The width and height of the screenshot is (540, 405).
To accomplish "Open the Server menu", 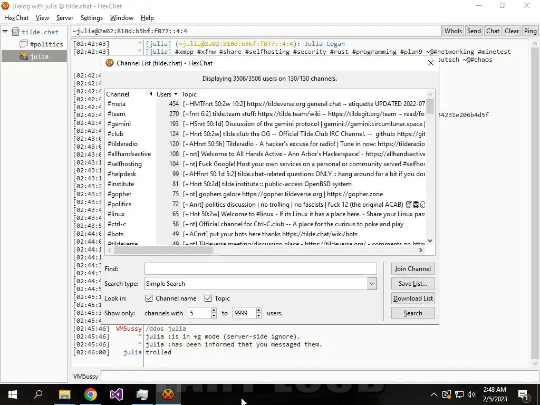I will click(x=65, y=18).
